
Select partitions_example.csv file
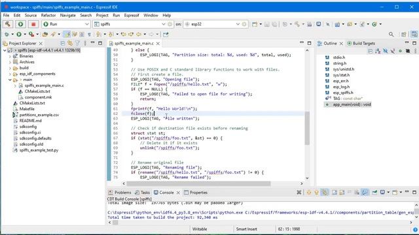(x=39, y=115)
